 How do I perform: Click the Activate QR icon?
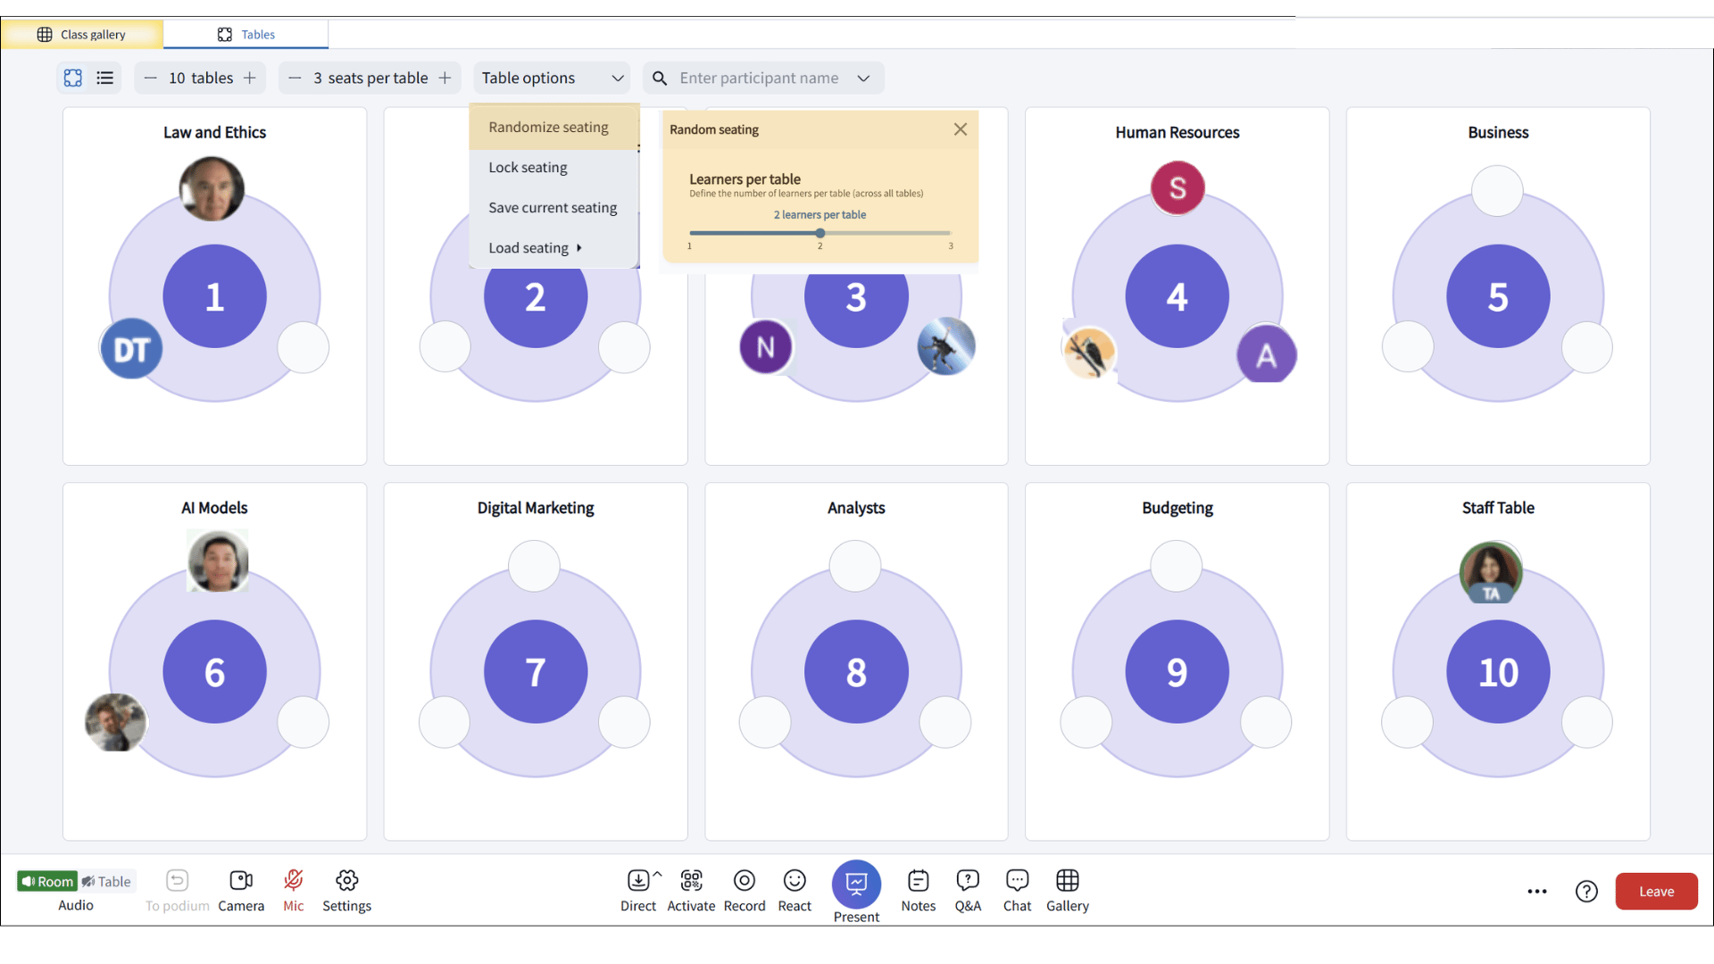click(x=692, y=881)
